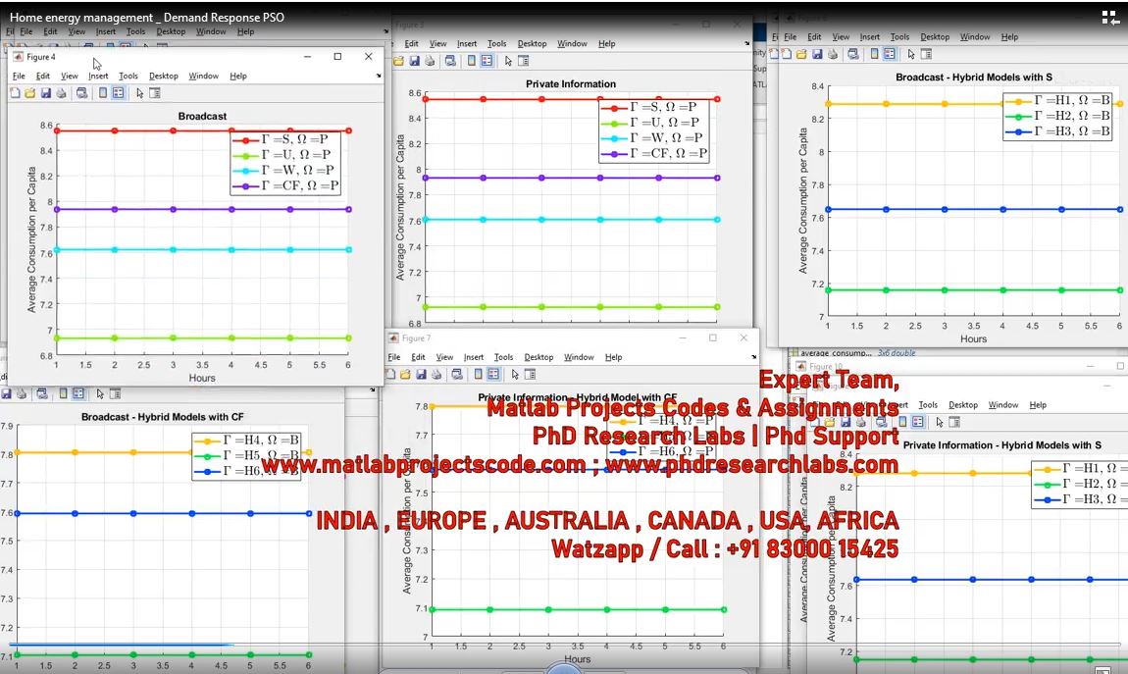Viewport: 1128px width, 674px height.
Task: Print Figure 4 using the toolbar printer icon
Action: pos(61,93)
